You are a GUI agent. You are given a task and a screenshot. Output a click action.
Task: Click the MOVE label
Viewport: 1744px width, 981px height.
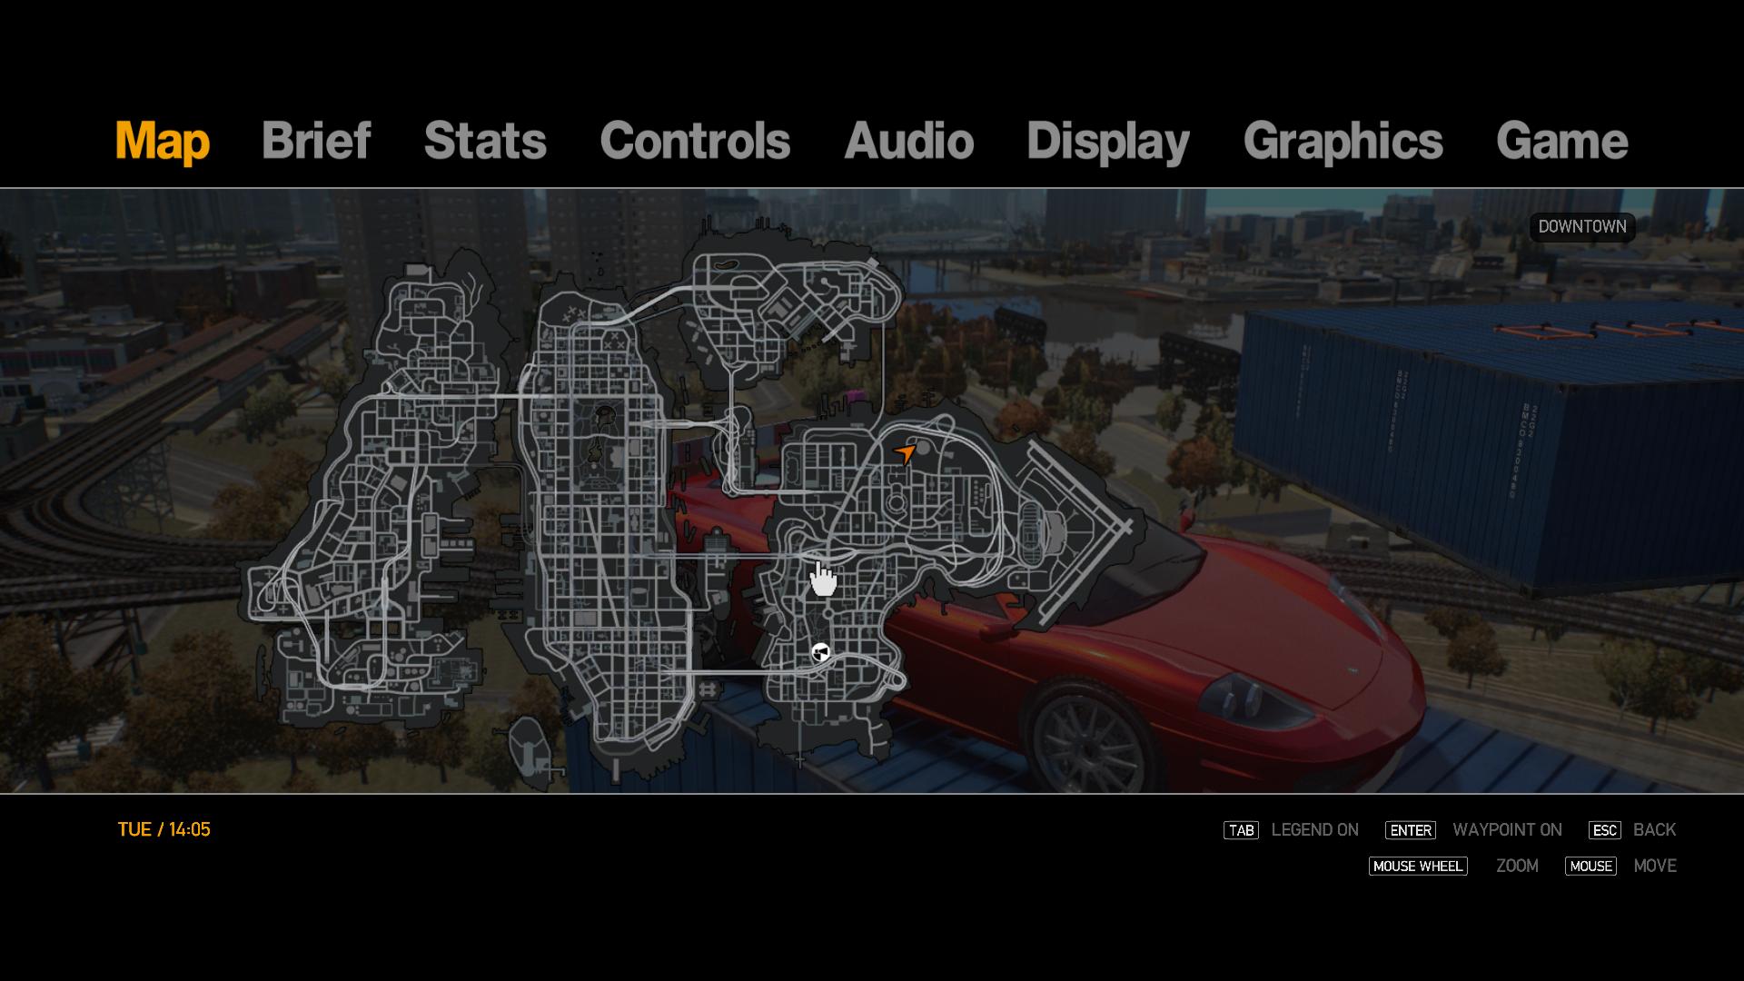click(1655, 867)
